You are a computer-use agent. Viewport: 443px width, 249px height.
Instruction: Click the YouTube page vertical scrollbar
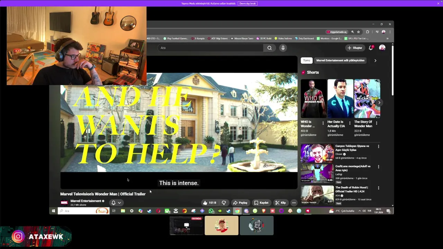click(x=392, y=71)
